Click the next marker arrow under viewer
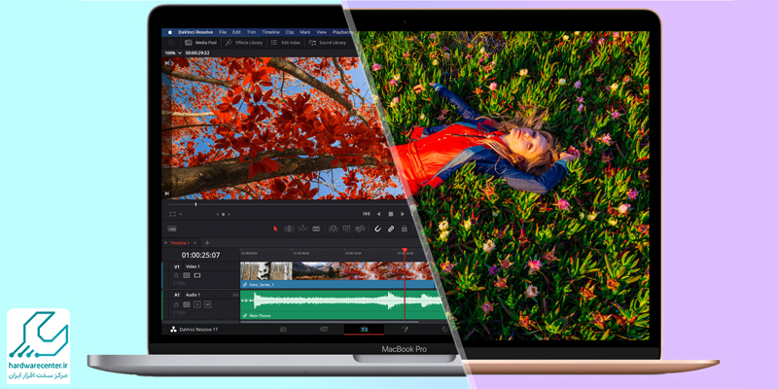The height and width of the screenshot is (389, 778). 229,214
